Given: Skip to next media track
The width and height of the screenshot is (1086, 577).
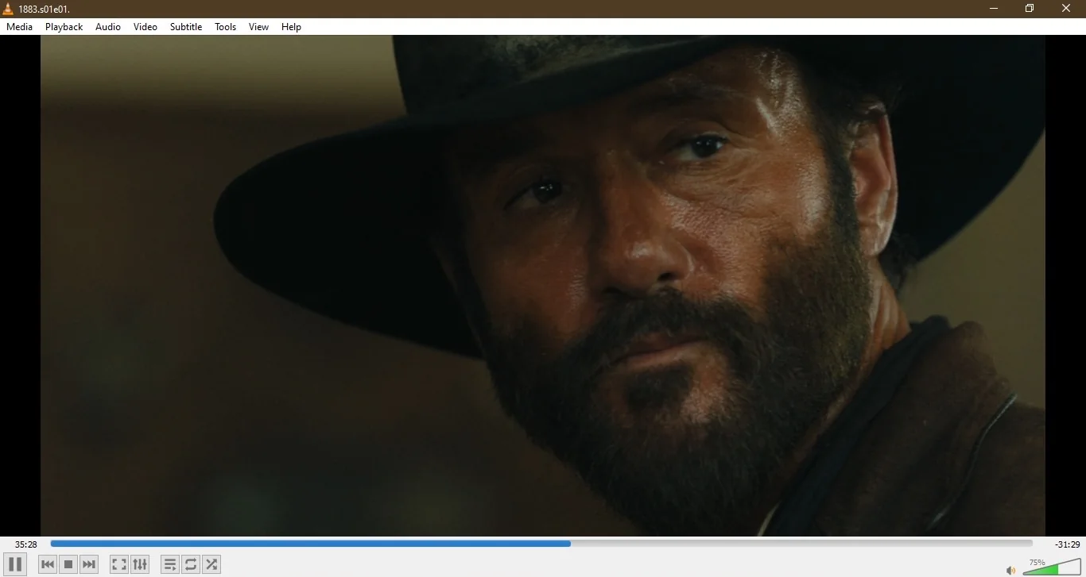Looking at the screenshot, I should coord(89,564).
